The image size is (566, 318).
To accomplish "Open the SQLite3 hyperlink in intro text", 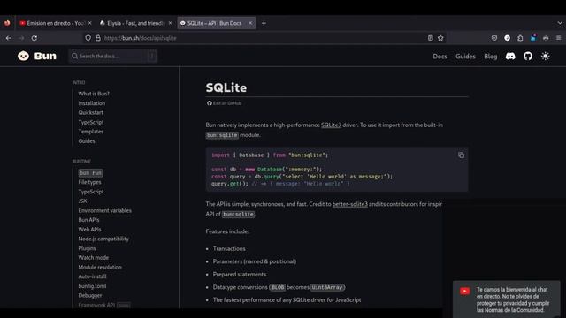I will tap(331, 125).
